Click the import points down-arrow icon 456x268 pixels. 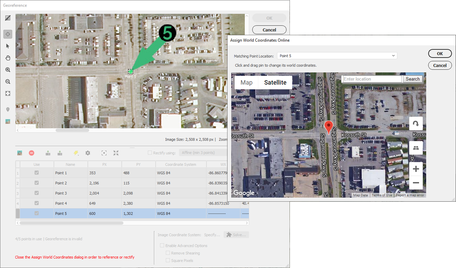click(x=48, y=153)
